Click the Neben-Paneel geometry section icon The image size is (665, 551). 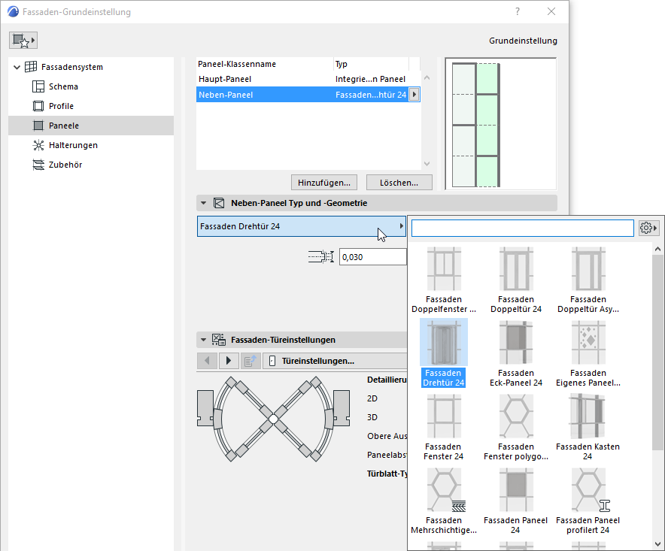coord(219,203)
